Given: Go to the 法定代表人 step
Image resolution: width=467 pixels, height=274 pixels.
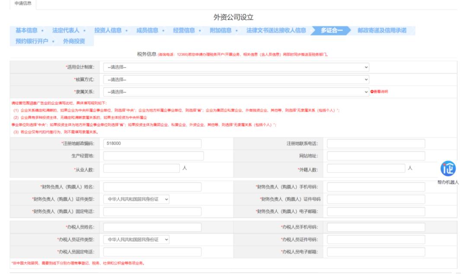Looking at the screenshot, I should [x=68, y=30].
